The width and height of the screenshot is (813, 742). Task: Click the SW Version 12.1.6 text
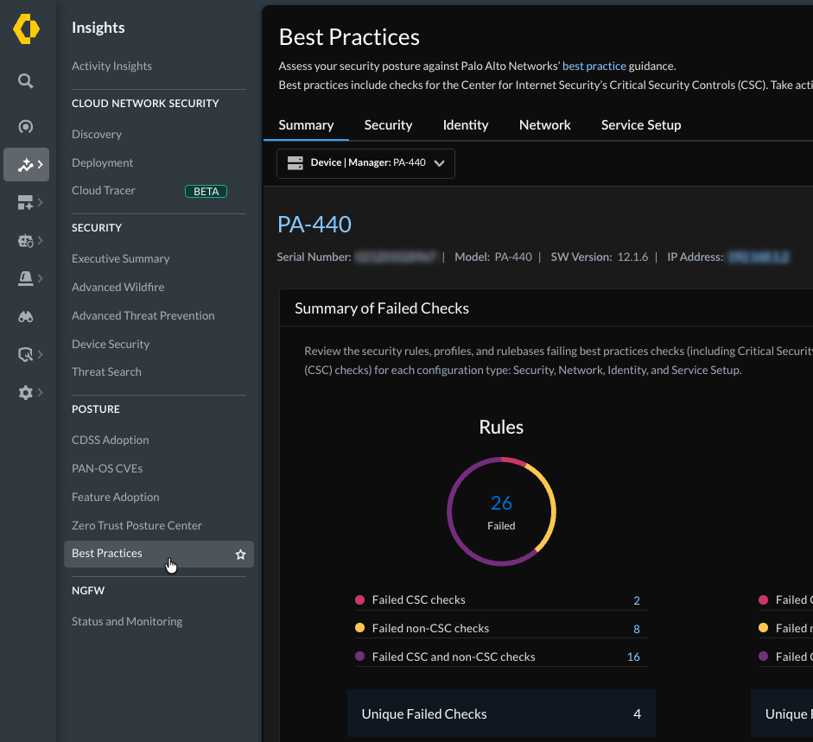point(599,257)
